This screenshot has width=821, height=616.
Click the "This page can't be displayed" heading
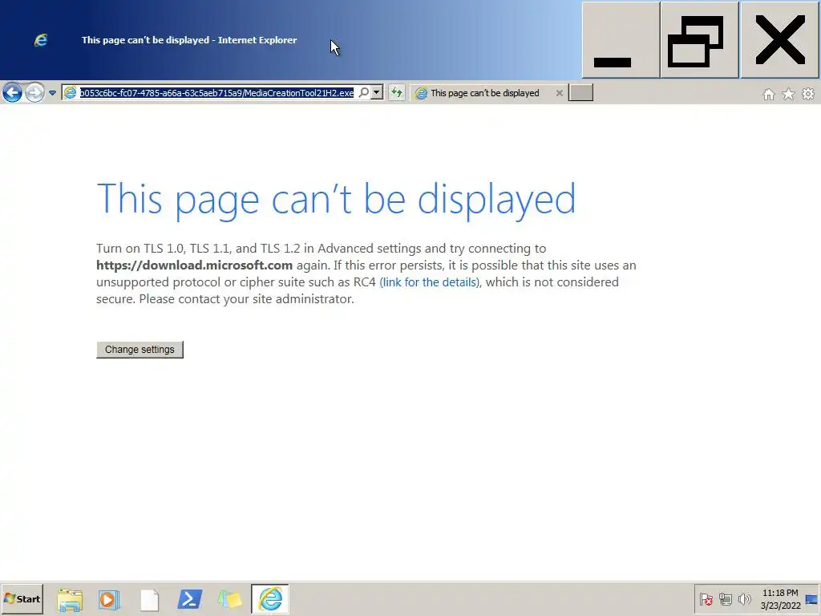[336, 199]
